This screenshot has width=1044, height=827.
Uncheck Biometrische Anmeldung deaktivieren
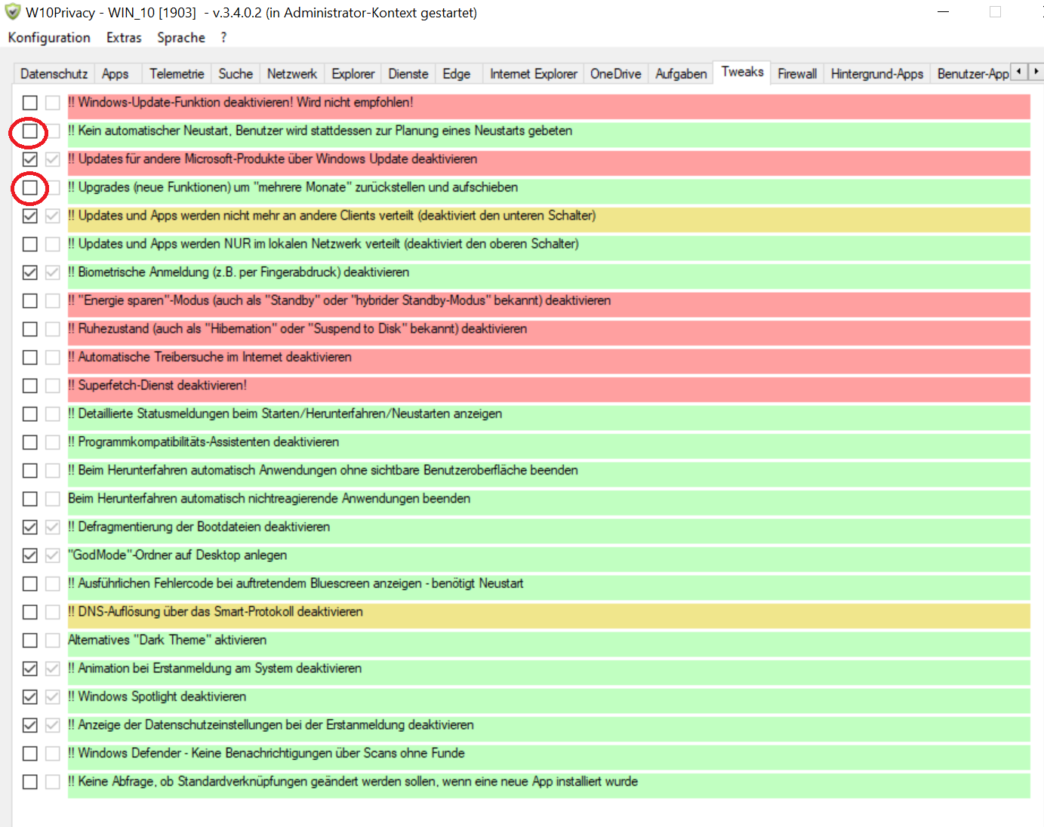pyautogui.click(x=30, y=272)
